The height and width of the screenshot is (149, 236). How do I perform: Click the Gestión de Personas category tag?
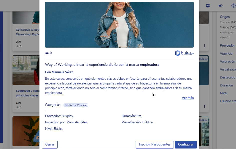tap(76, 105)
